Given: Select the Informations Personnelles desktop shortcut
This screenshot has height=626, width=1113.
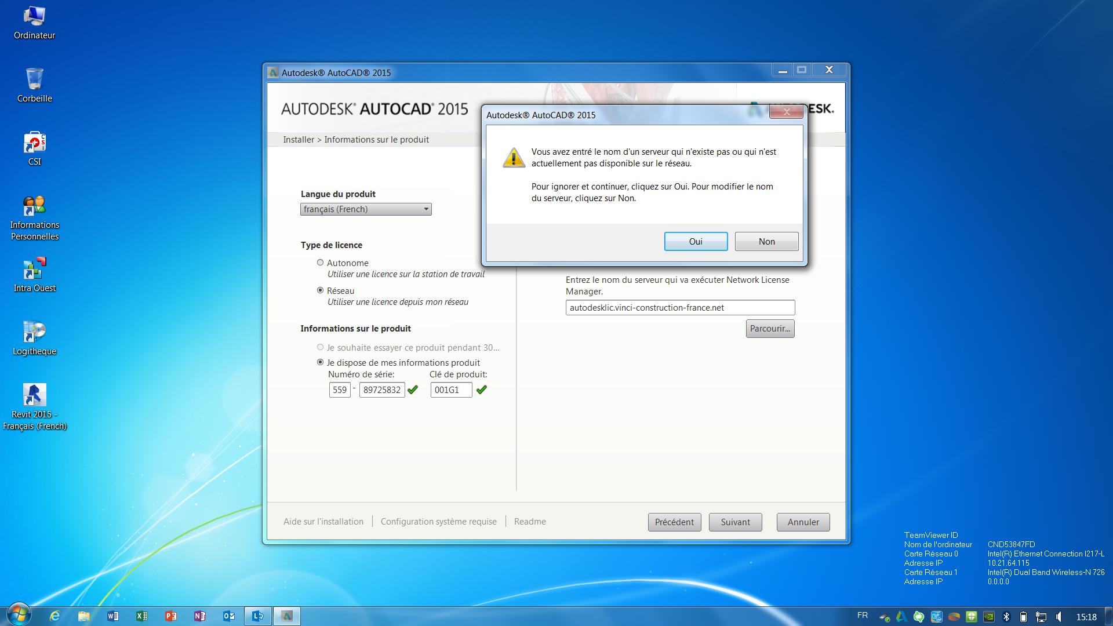Looking at the screenshot, I should click(34, 219).
